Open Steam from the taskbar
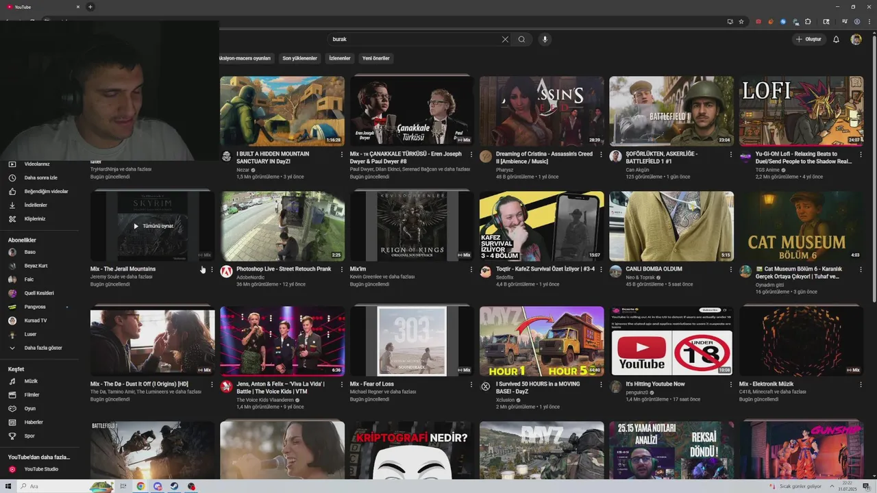Viewport: 877px width, 493px height. (x=174, y=486)
